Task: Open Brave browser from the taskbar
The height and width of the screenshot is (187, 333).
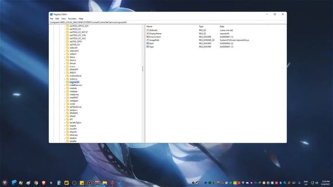Action: [x=44, y=183]
